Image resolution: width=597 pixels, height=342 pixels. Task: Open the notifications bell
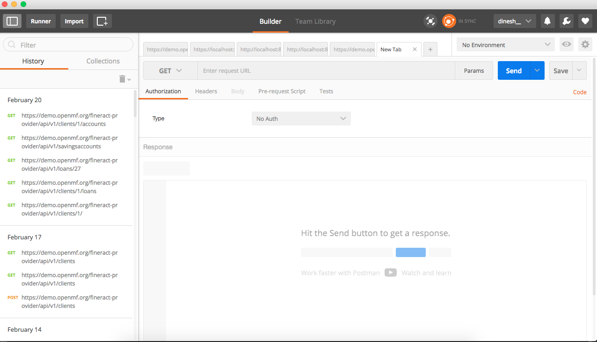547,21
